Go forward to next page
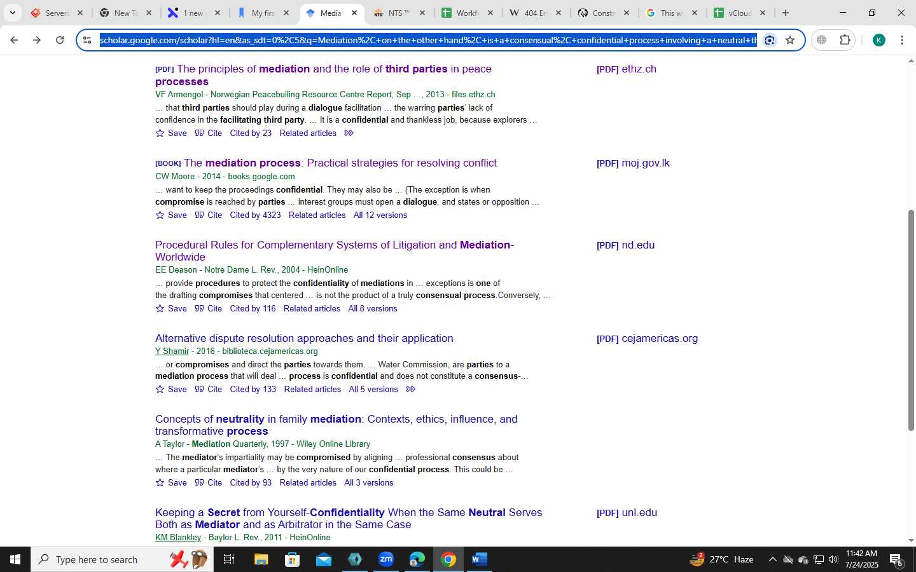 point(37,40)
